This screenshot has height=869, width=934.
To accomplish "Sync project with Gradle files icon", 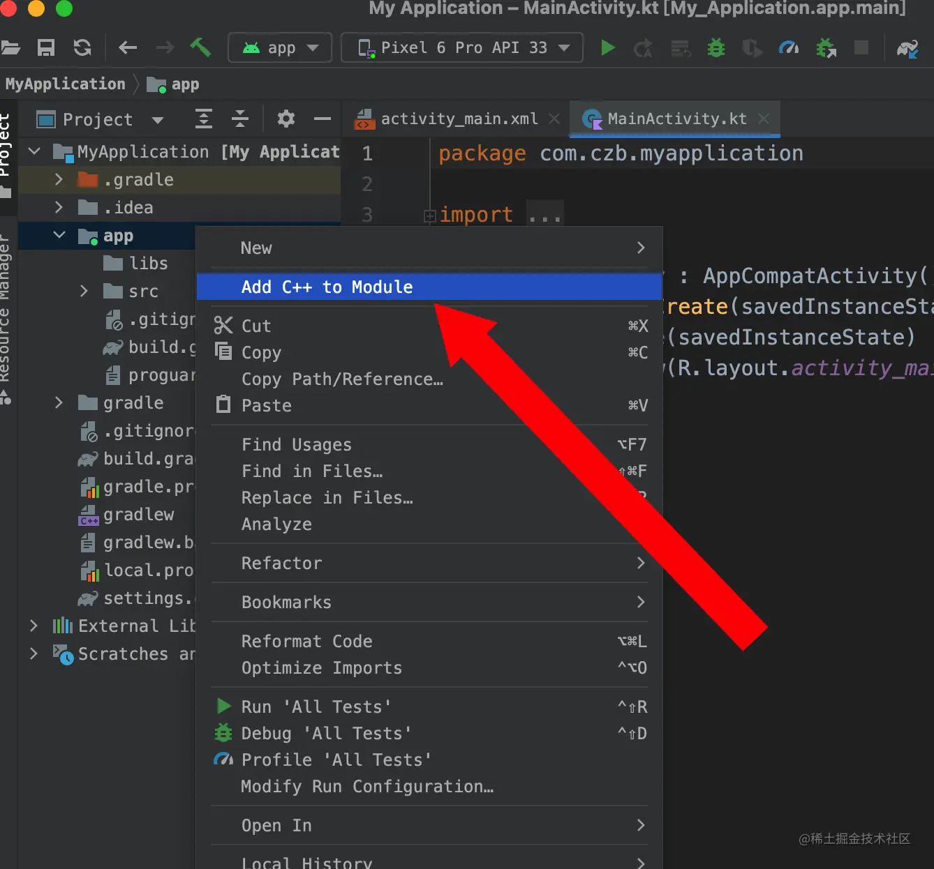I will click(x=907, y=48).
